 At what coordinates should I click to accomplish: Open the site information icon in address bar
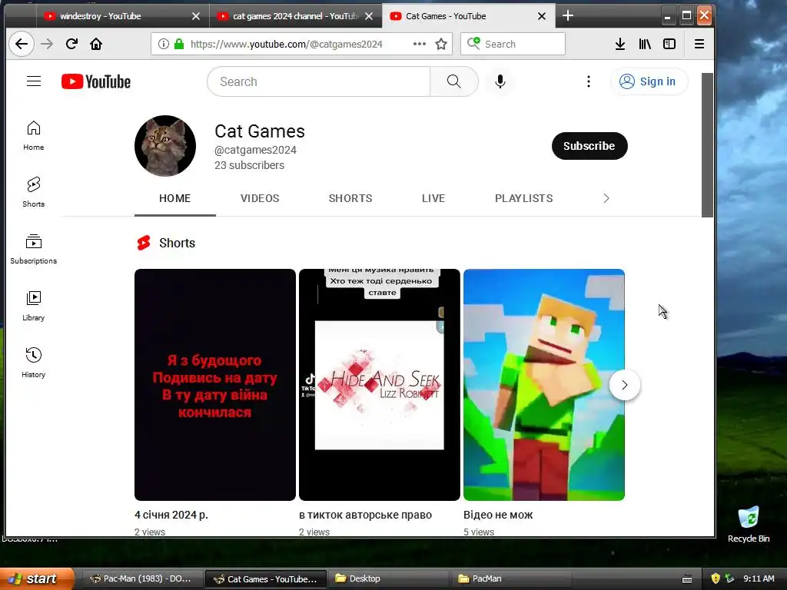(x=164, y=44)
